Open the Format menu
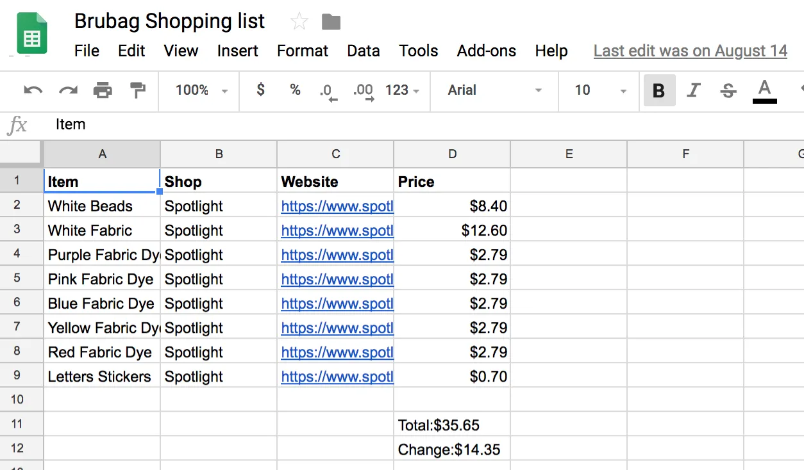Image resolution: width=804 pixels, height=470 pixels. (x=303, y=51)
